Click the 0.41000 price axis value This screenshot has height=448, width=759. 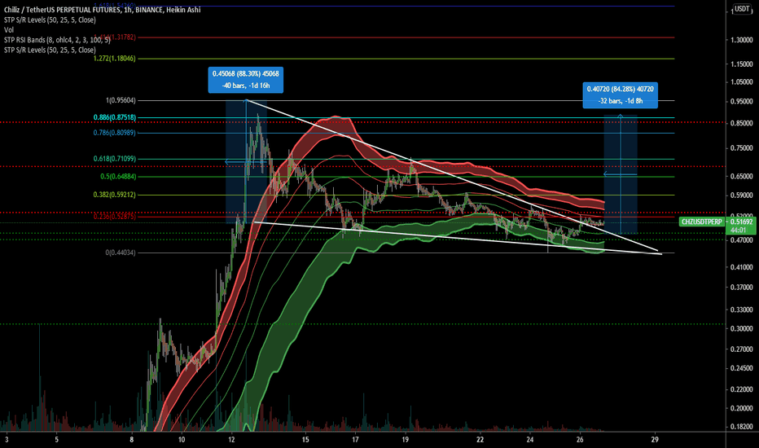[x=742, y=267]
